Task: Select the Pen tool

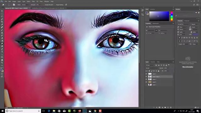Action: click(x=2, y=49)
